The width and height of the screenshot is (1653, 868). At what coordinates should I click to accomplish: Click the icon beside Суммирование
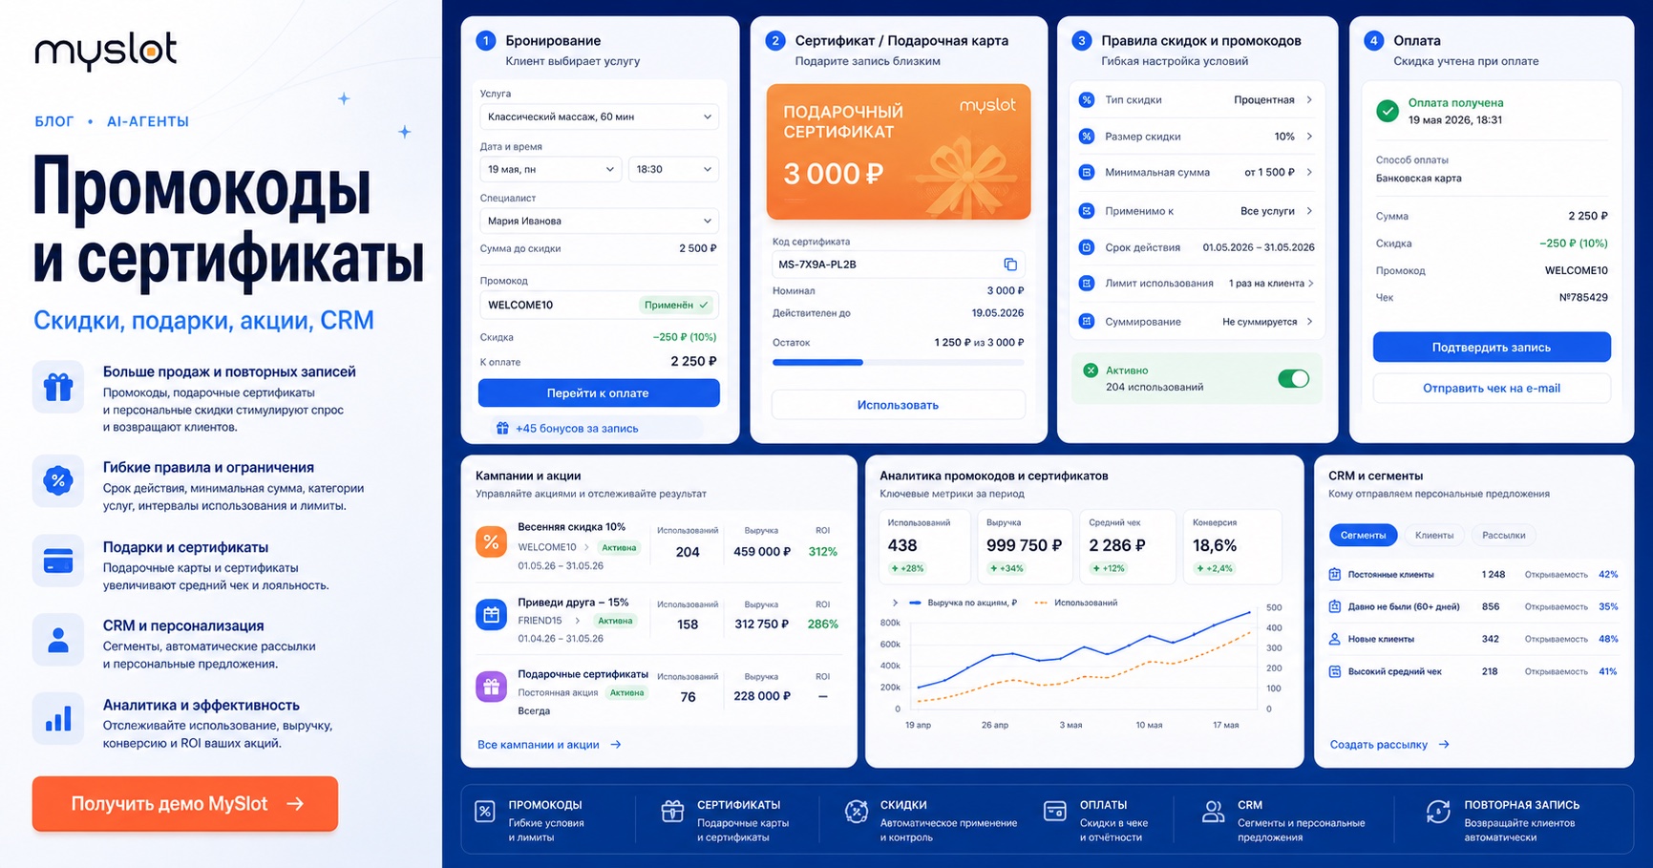(x=1086, y=322)
